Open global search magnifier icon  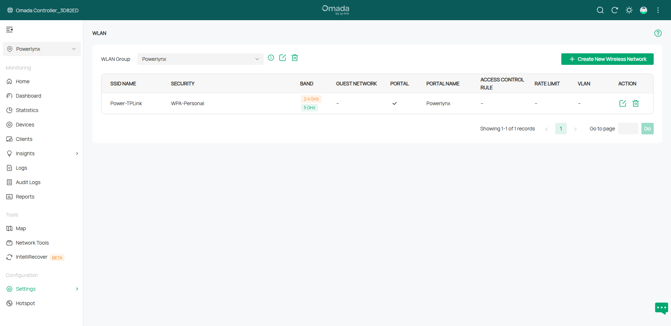[x=600, y=10]
